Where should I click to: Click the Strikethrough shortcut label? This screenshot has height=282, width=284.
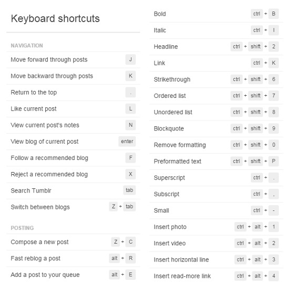(x=172, y=79)
